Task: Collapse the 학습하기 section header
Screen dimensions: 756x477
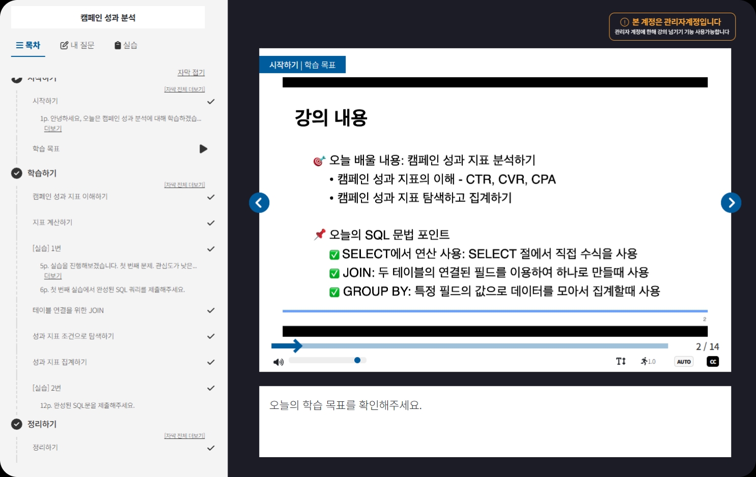Action: 42,173
